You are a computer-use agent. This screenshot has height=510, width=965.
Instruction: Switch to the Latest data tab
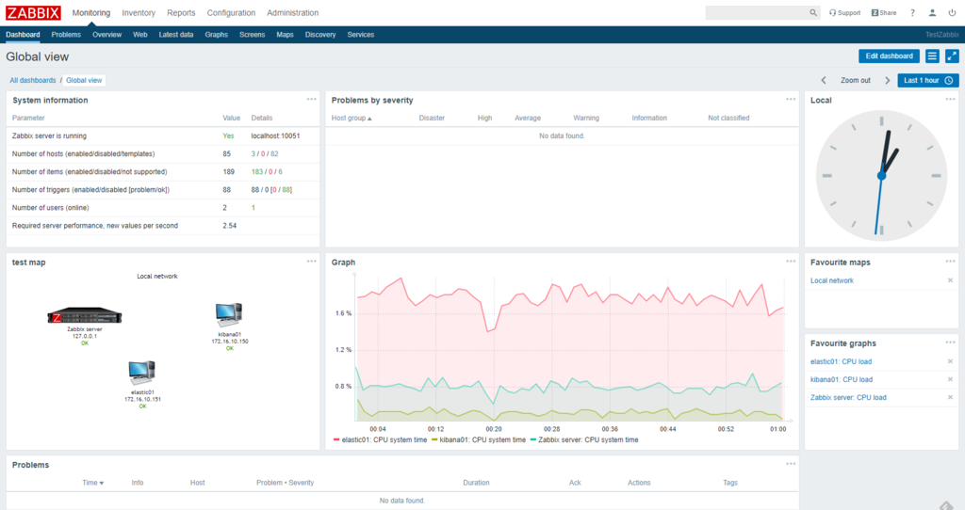176,35
